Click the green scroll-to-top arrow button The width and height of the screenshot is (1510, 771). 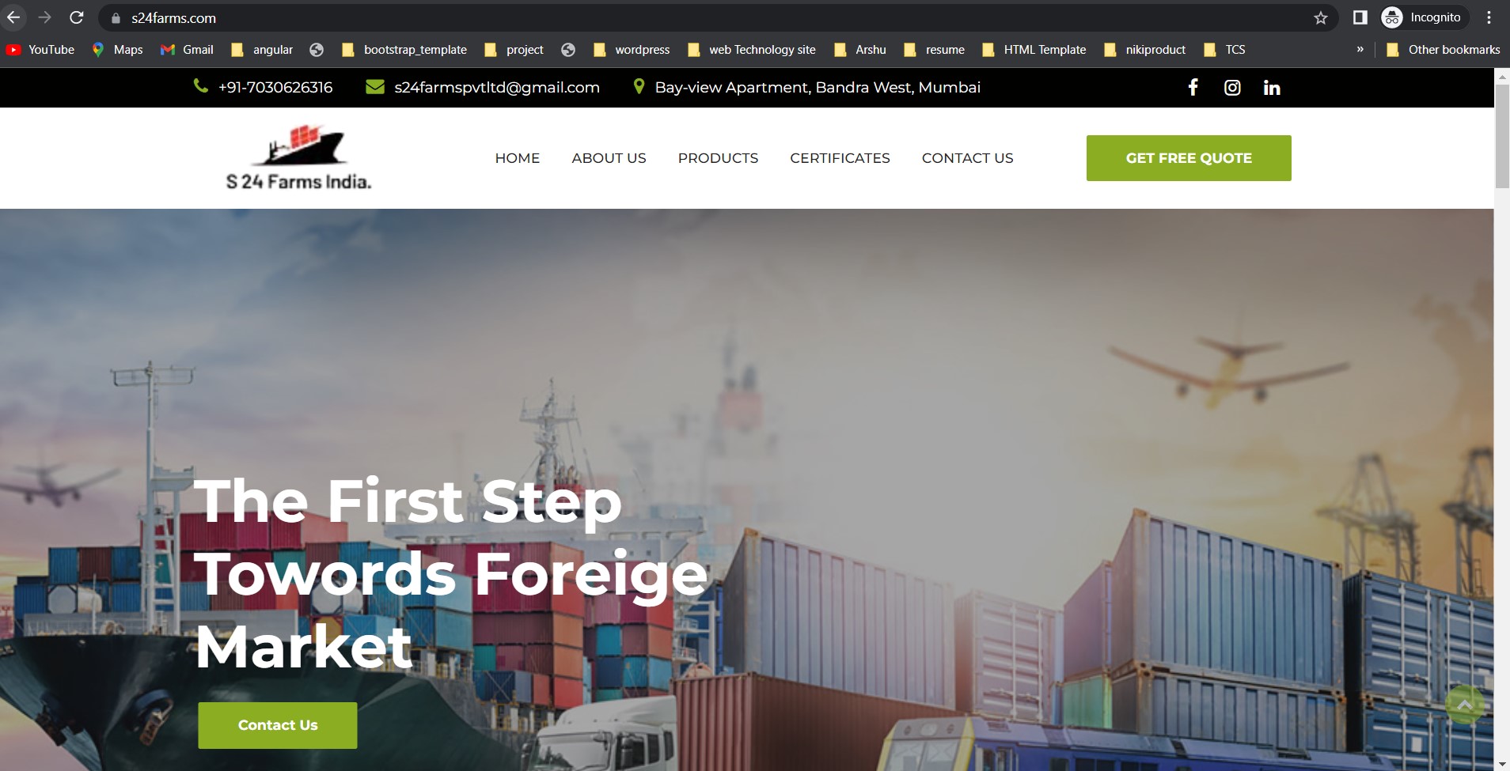[x=1465, y=705]
